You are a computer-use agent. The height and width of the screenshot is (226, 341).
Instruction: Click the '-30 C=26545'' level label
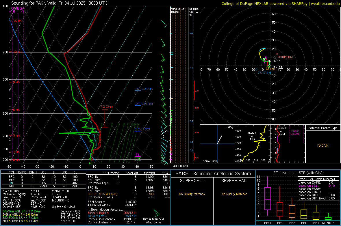coord(144,89)
